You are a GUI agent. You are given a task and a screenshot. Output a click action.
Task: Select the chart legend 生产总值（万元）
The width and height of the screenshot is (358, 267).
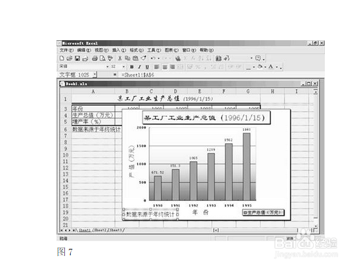(263, 213)
